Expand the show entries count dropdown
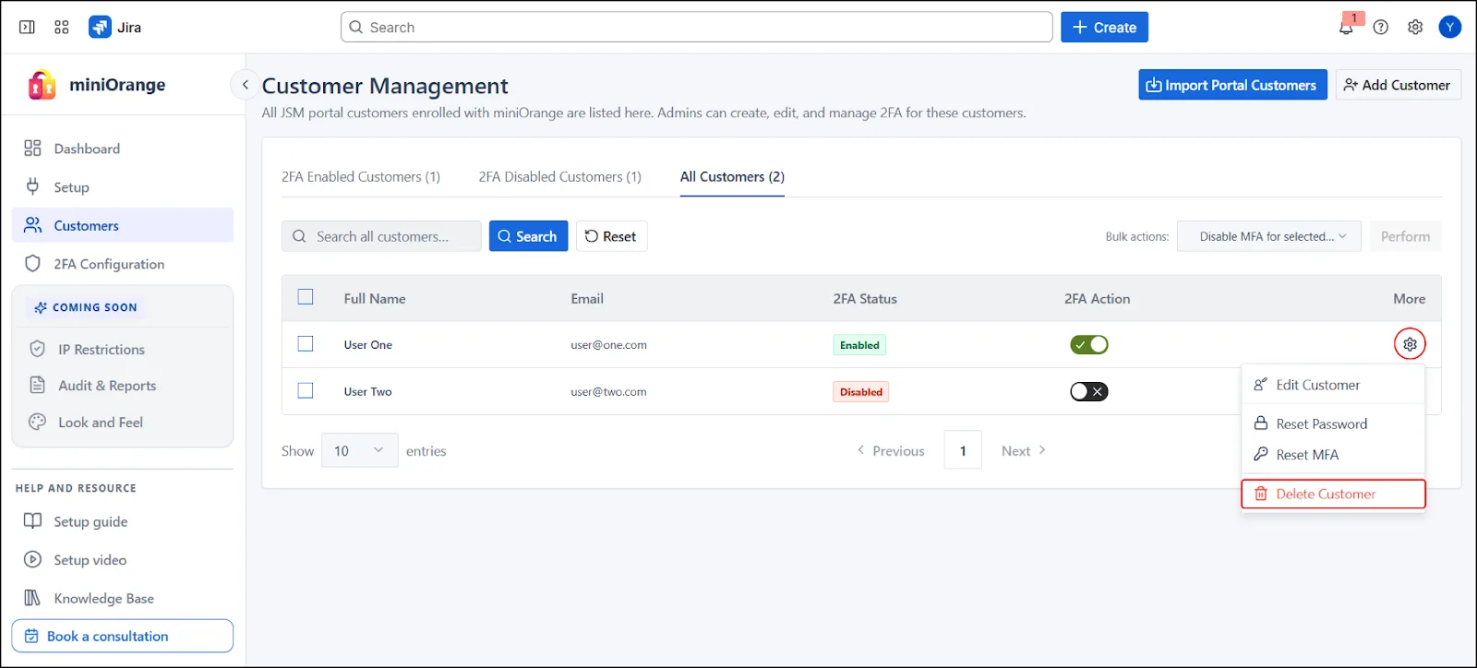Viewport: 1477px width, 668px height. pos(359,450)
